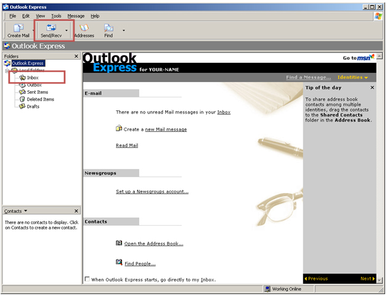Select the Deleted Items folder
This screenshot has width=387, height=296.
41,99
